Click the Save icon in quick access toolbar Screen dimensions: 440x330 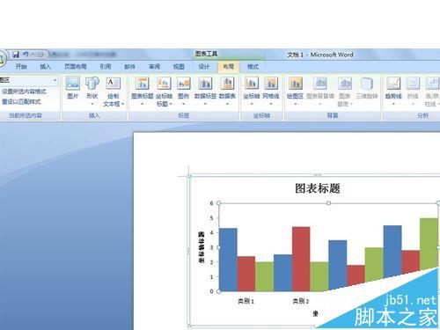[16, 55]
